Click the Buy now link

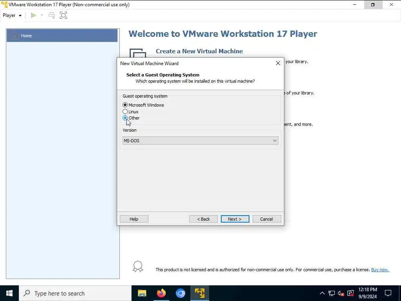point(380,270)
